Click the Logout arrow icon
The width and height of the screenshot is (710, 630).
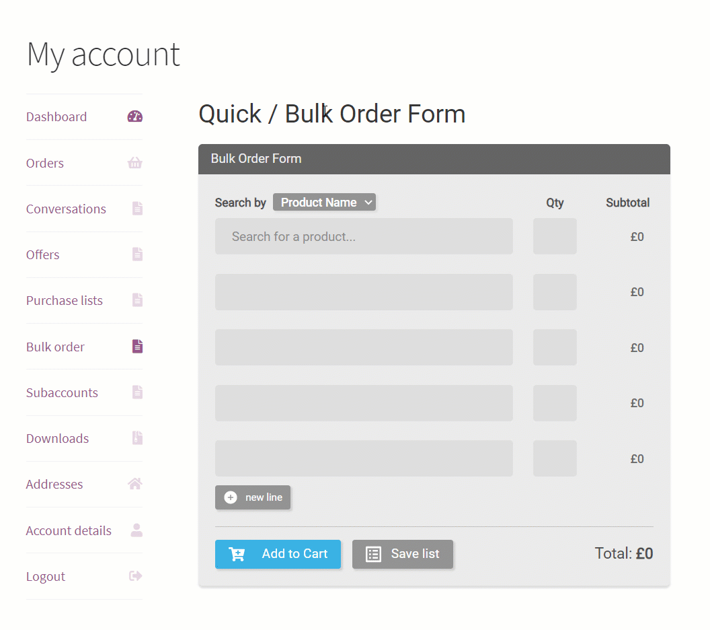tap(136, 576)
